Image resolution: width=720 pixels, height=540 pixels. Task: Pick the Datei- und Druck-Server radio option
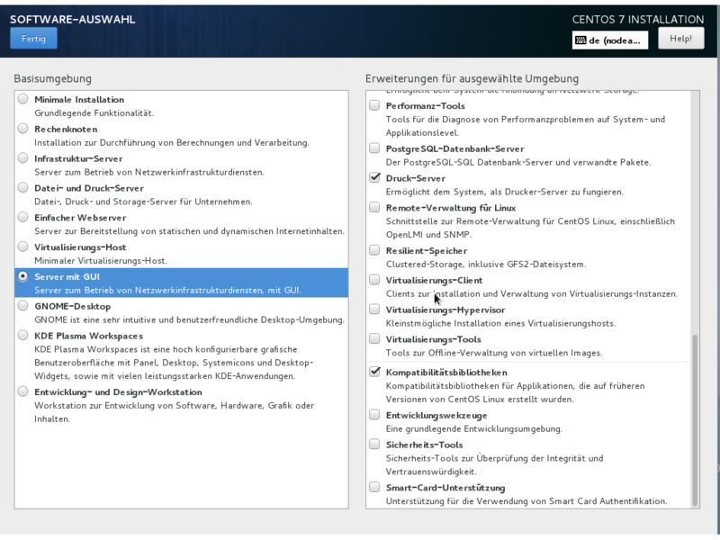pos(23,188)
